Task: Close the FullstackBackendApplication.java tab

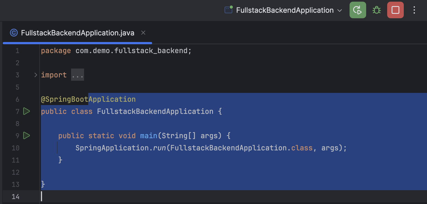Action: coord(143,33)
